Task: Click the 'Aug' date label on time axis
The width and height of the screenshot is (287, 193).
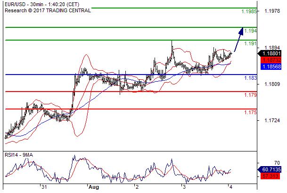Action: (x=94, y=187)
